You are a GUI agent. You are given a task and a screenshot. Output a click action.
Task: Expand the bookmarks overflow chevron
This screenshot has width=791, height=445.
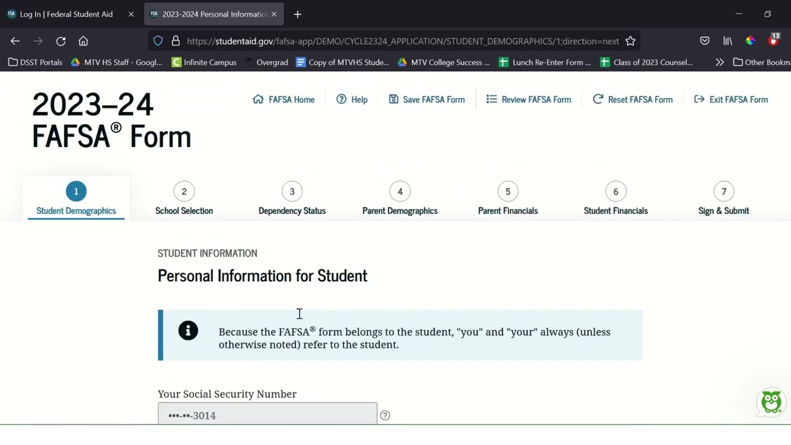(719, 62)
